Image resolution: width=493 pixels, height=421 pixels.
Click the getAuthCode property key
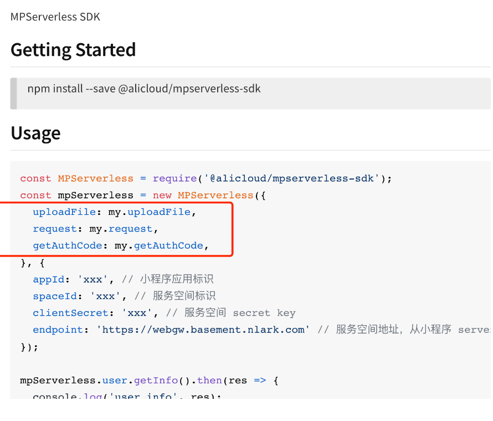coord(67,245)
